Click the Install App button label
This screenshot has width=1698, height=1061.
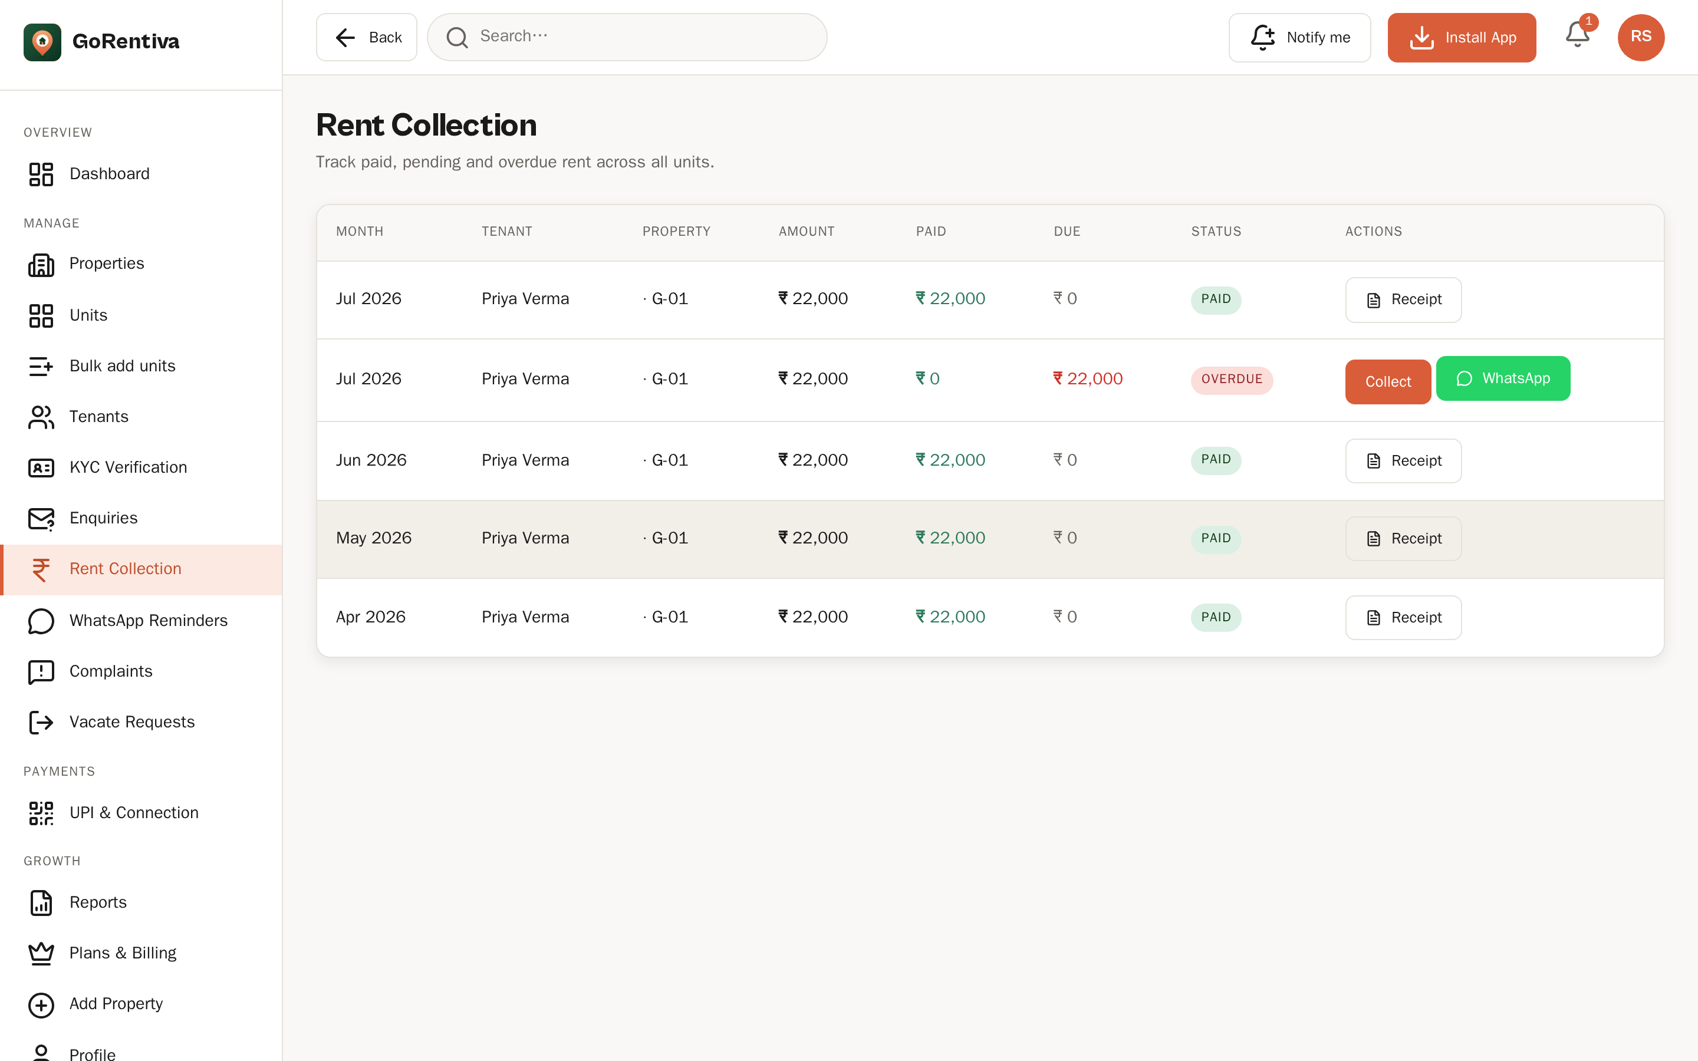pyautogui.click(x=1480, y=37)
